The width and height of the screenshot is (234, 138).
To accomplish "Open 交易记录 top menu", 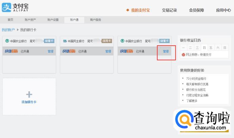I will point(169,10).
